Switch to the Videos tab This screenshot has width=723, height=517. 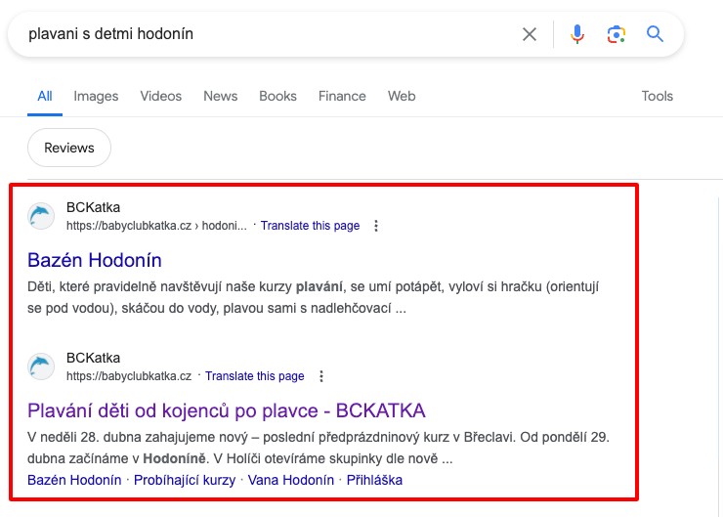160,96
